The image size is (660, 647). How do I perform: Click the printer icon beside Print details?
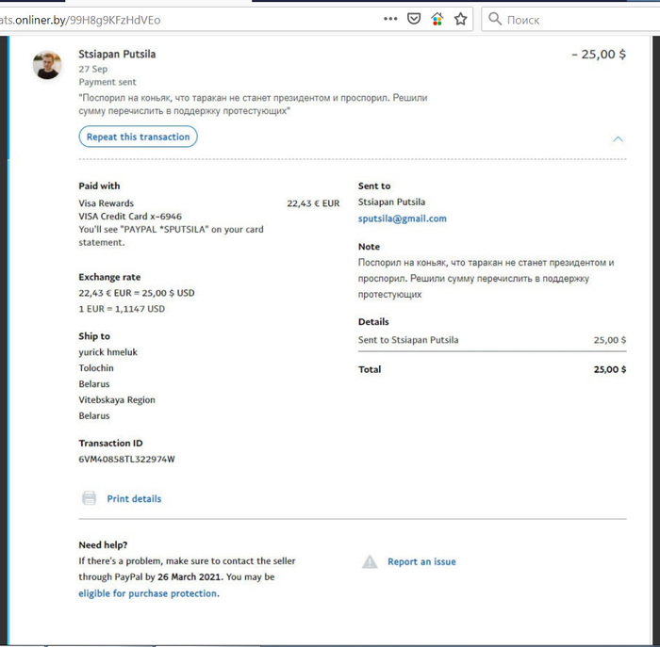90,498
